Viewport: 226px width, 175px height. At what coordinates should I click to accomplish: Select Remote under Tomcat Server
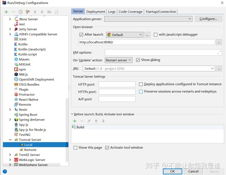point(30,150)
